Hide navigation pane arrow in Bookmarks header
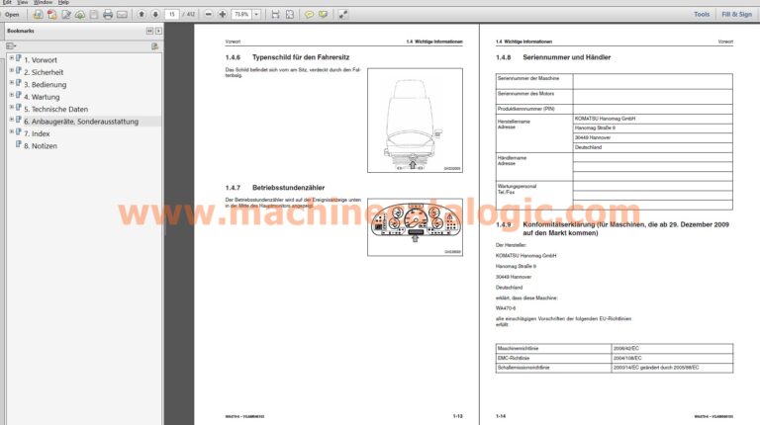The image size is (760, 425). pos(158,31)
